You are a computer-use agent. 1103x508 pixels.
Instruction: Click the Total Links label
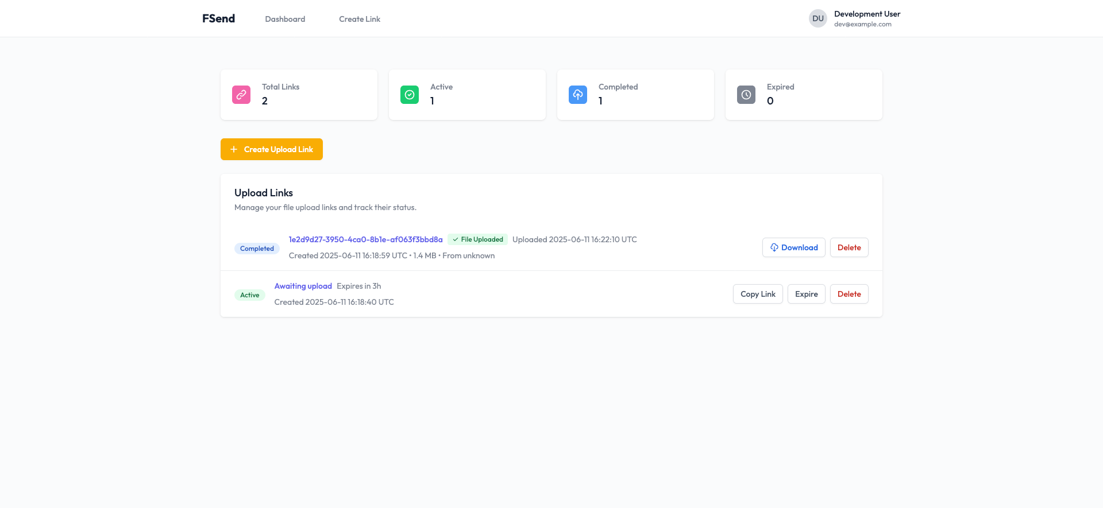point(280,87)
